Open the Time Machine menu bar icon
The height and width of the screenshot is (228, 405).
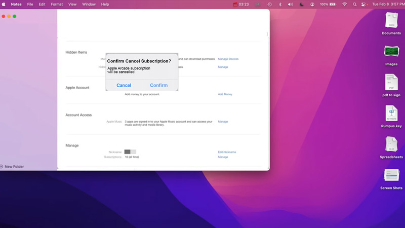coord(269,5)
